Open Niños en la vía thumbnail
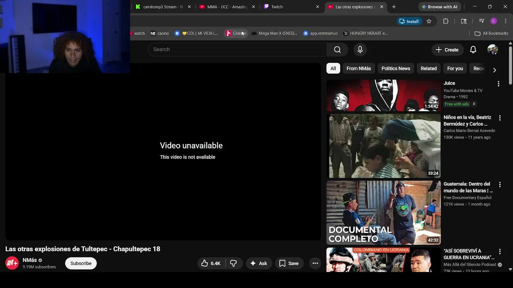The image size is (513, 288). point(384,146)
